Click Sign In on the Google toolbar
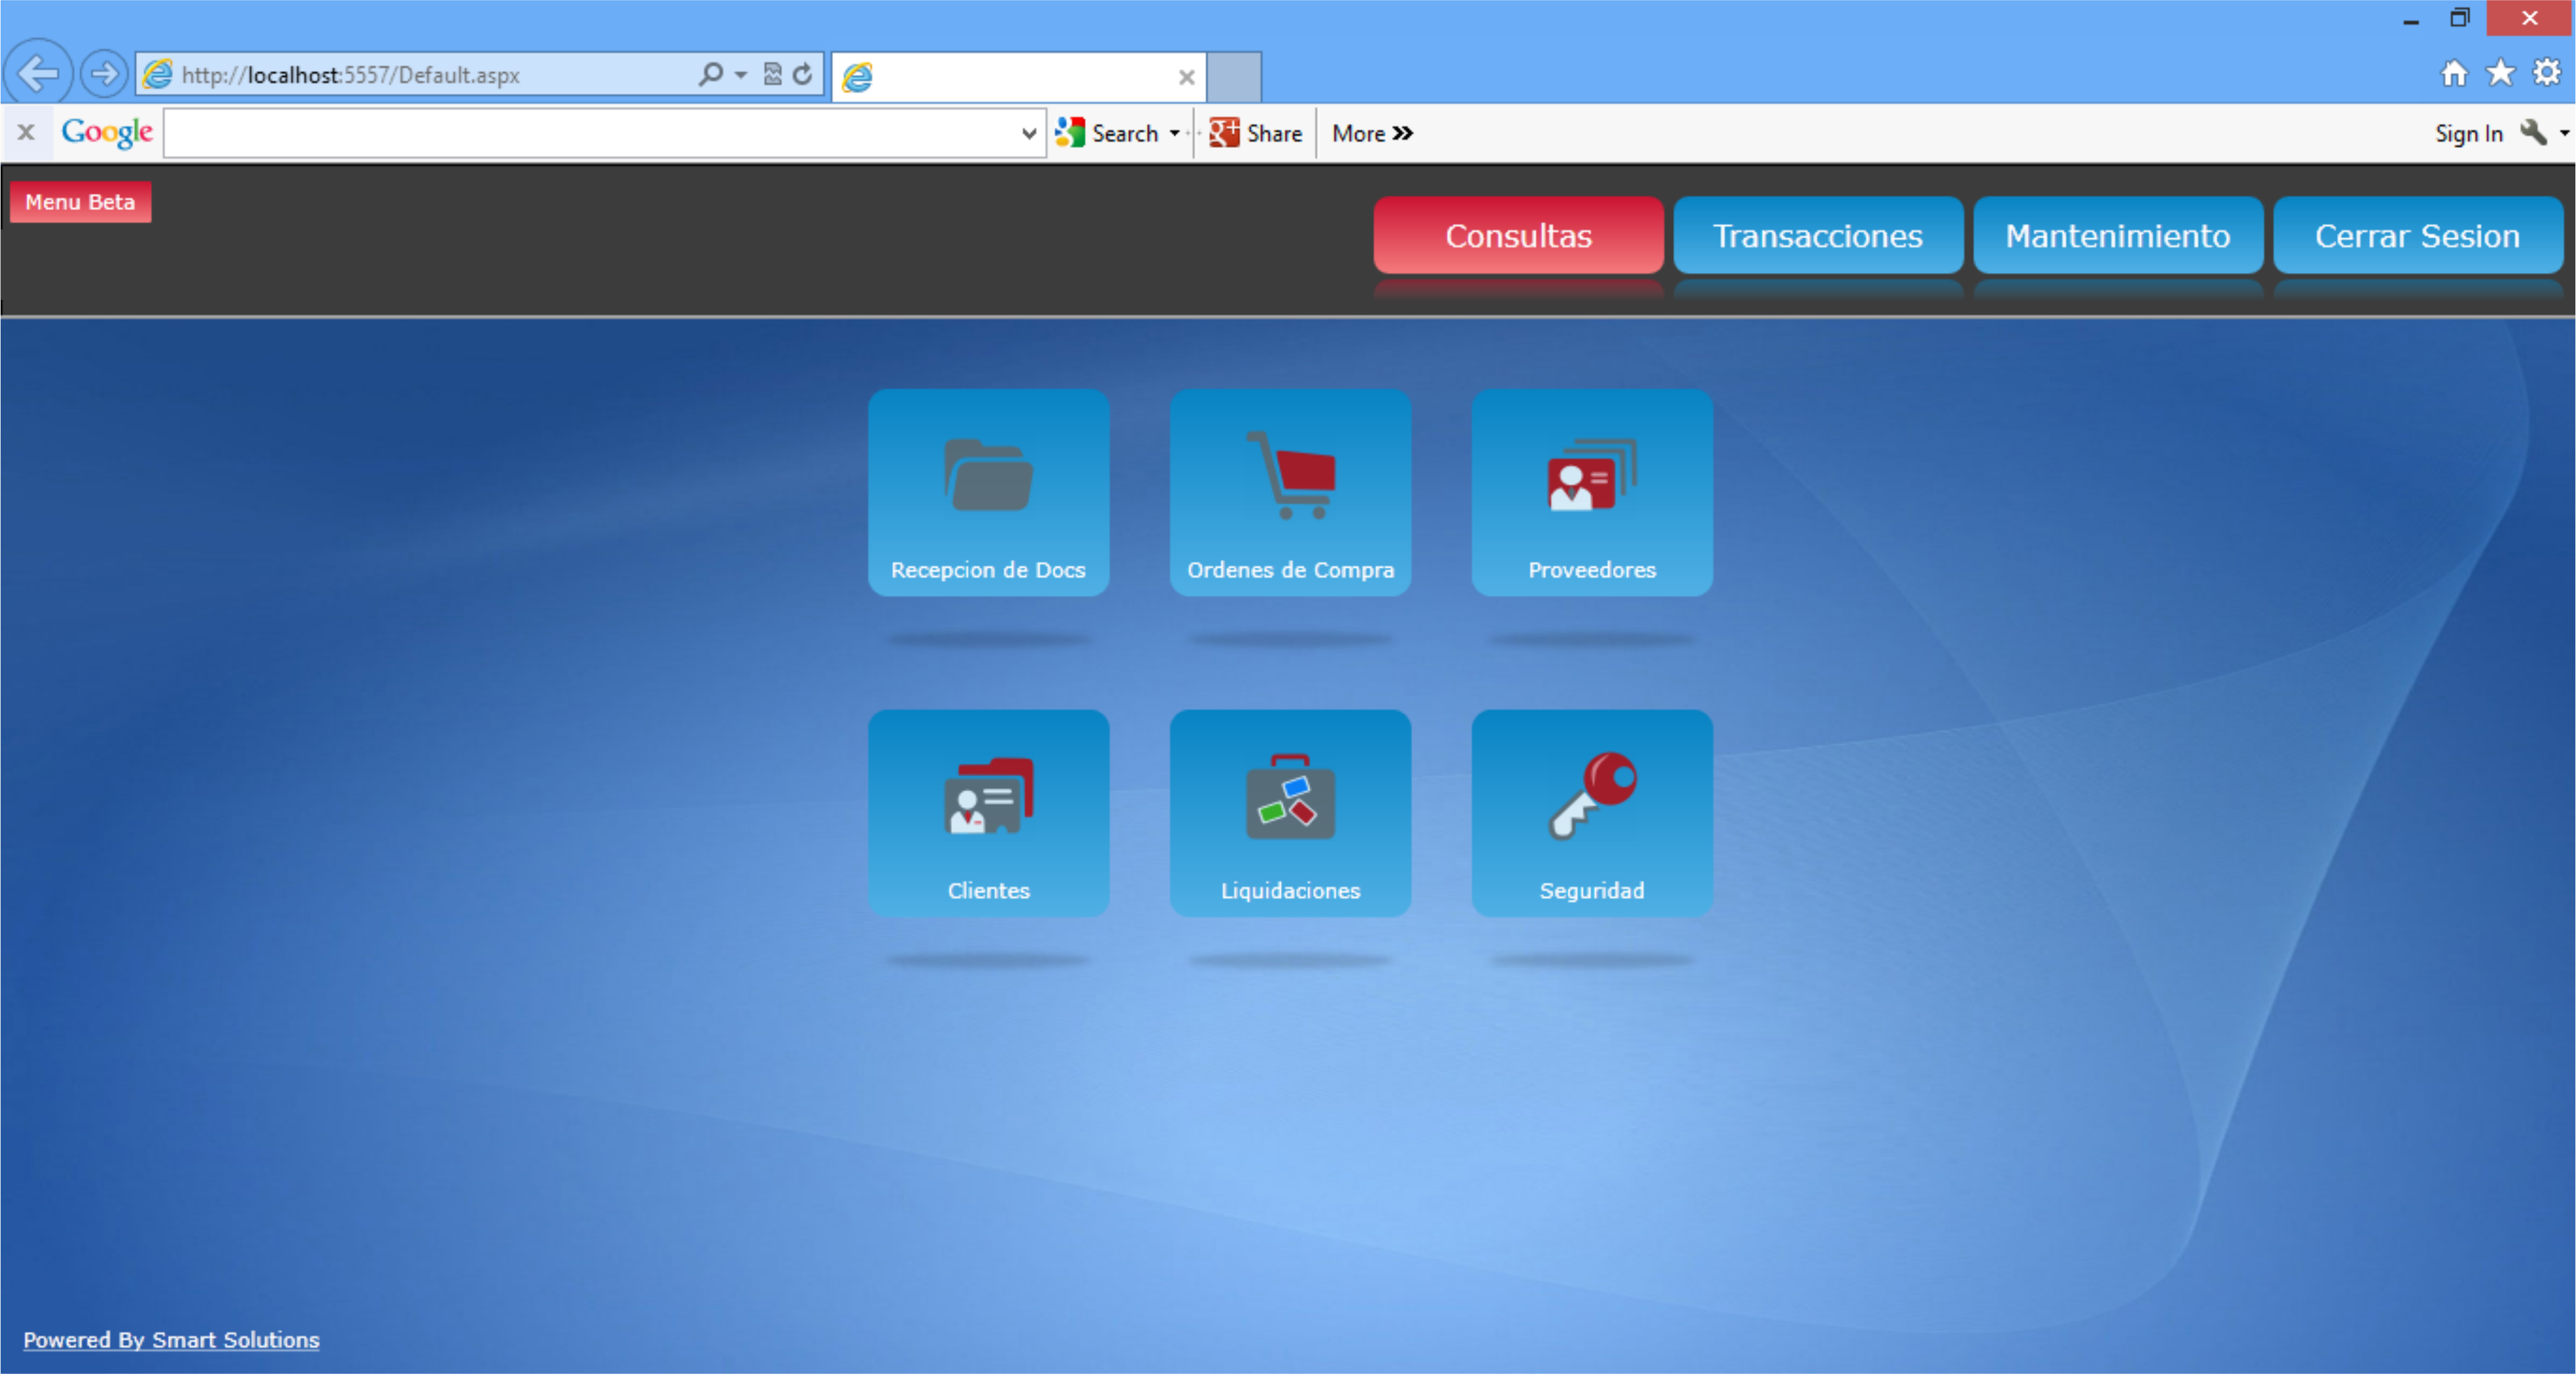 click(2468, 133)
